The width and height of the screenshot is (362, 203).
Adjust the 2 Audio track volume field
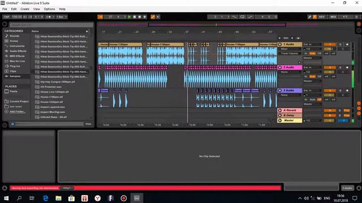pos(330,72)
